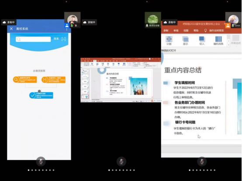This screenshot has width=242, height=181.
Task: Apply the 随机线条 transition effect
Action: 218,39
